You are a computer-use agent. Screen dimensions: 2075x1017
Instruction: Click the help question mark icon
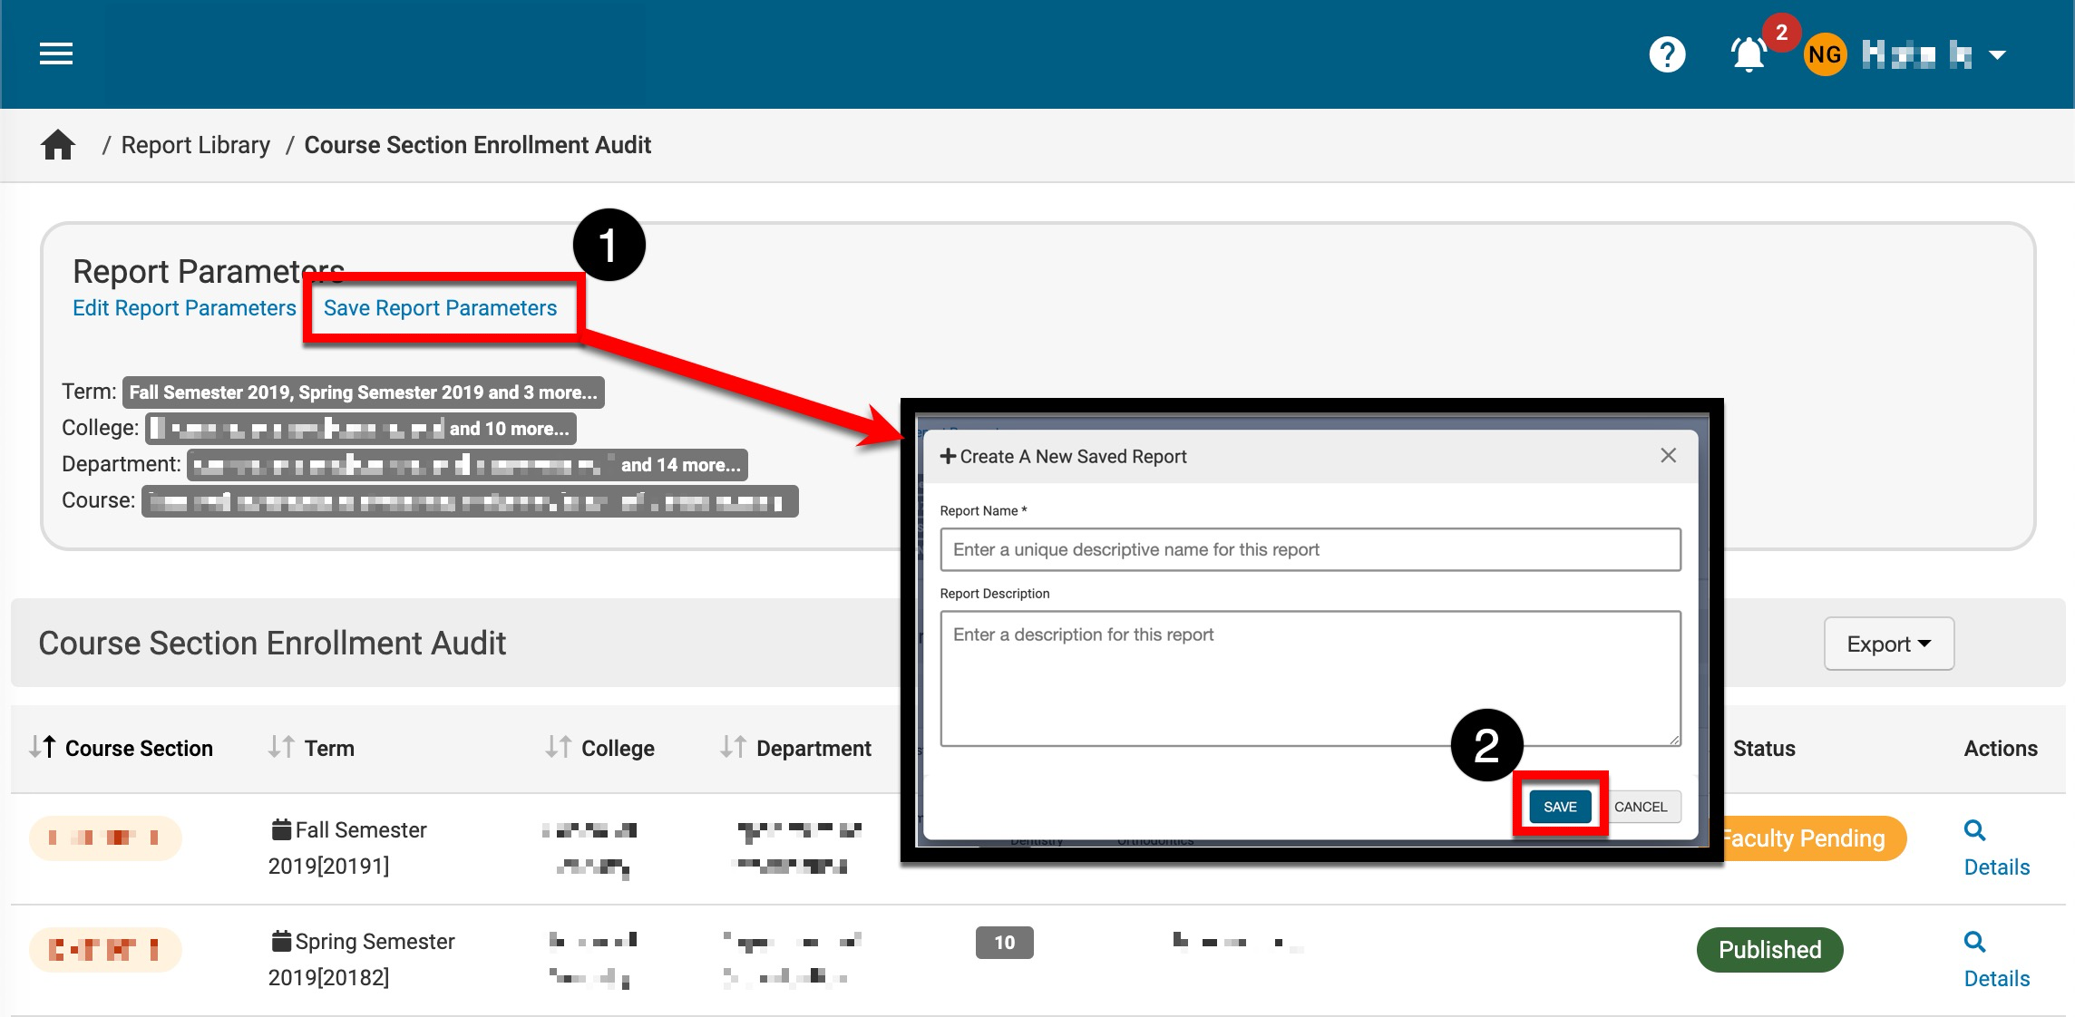[x=1667, y=54]
